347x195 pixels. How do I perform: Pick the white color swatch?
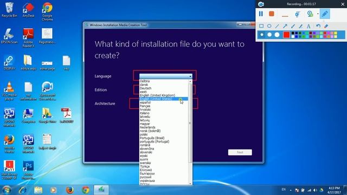(x=293, y=36)
